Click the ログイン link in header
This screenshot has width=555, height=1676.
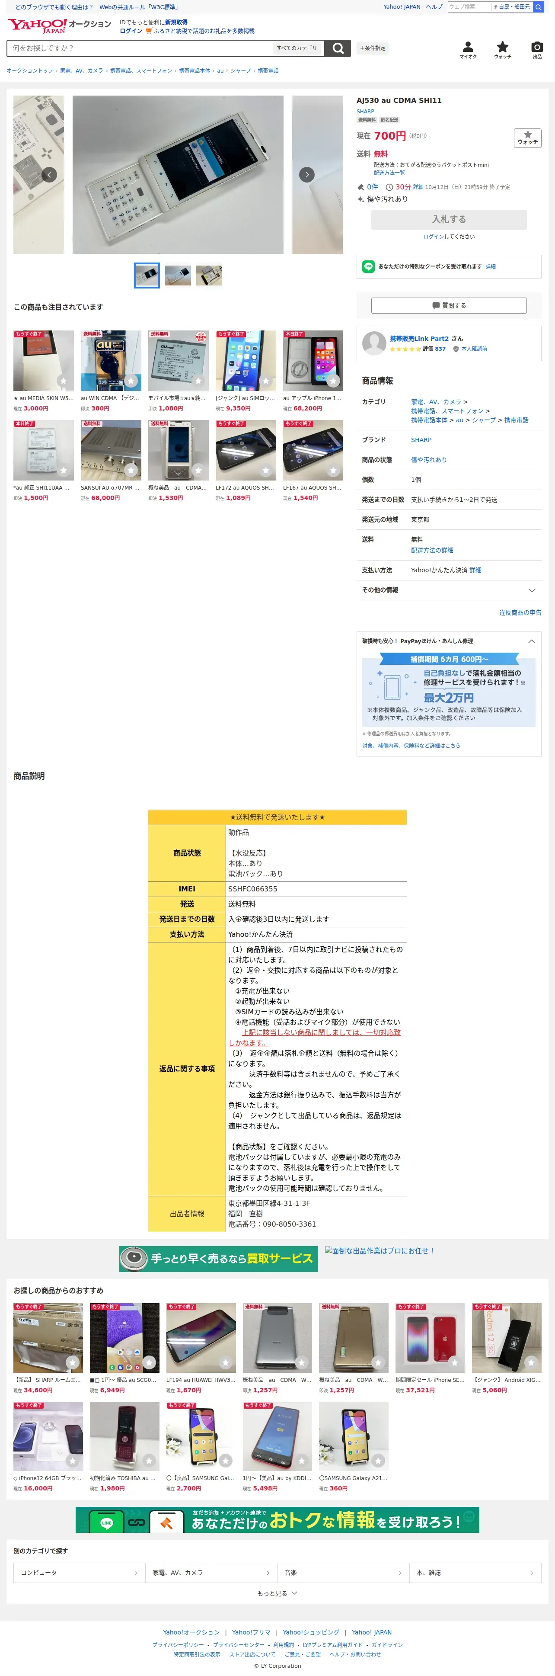click(x=131, y=31)
